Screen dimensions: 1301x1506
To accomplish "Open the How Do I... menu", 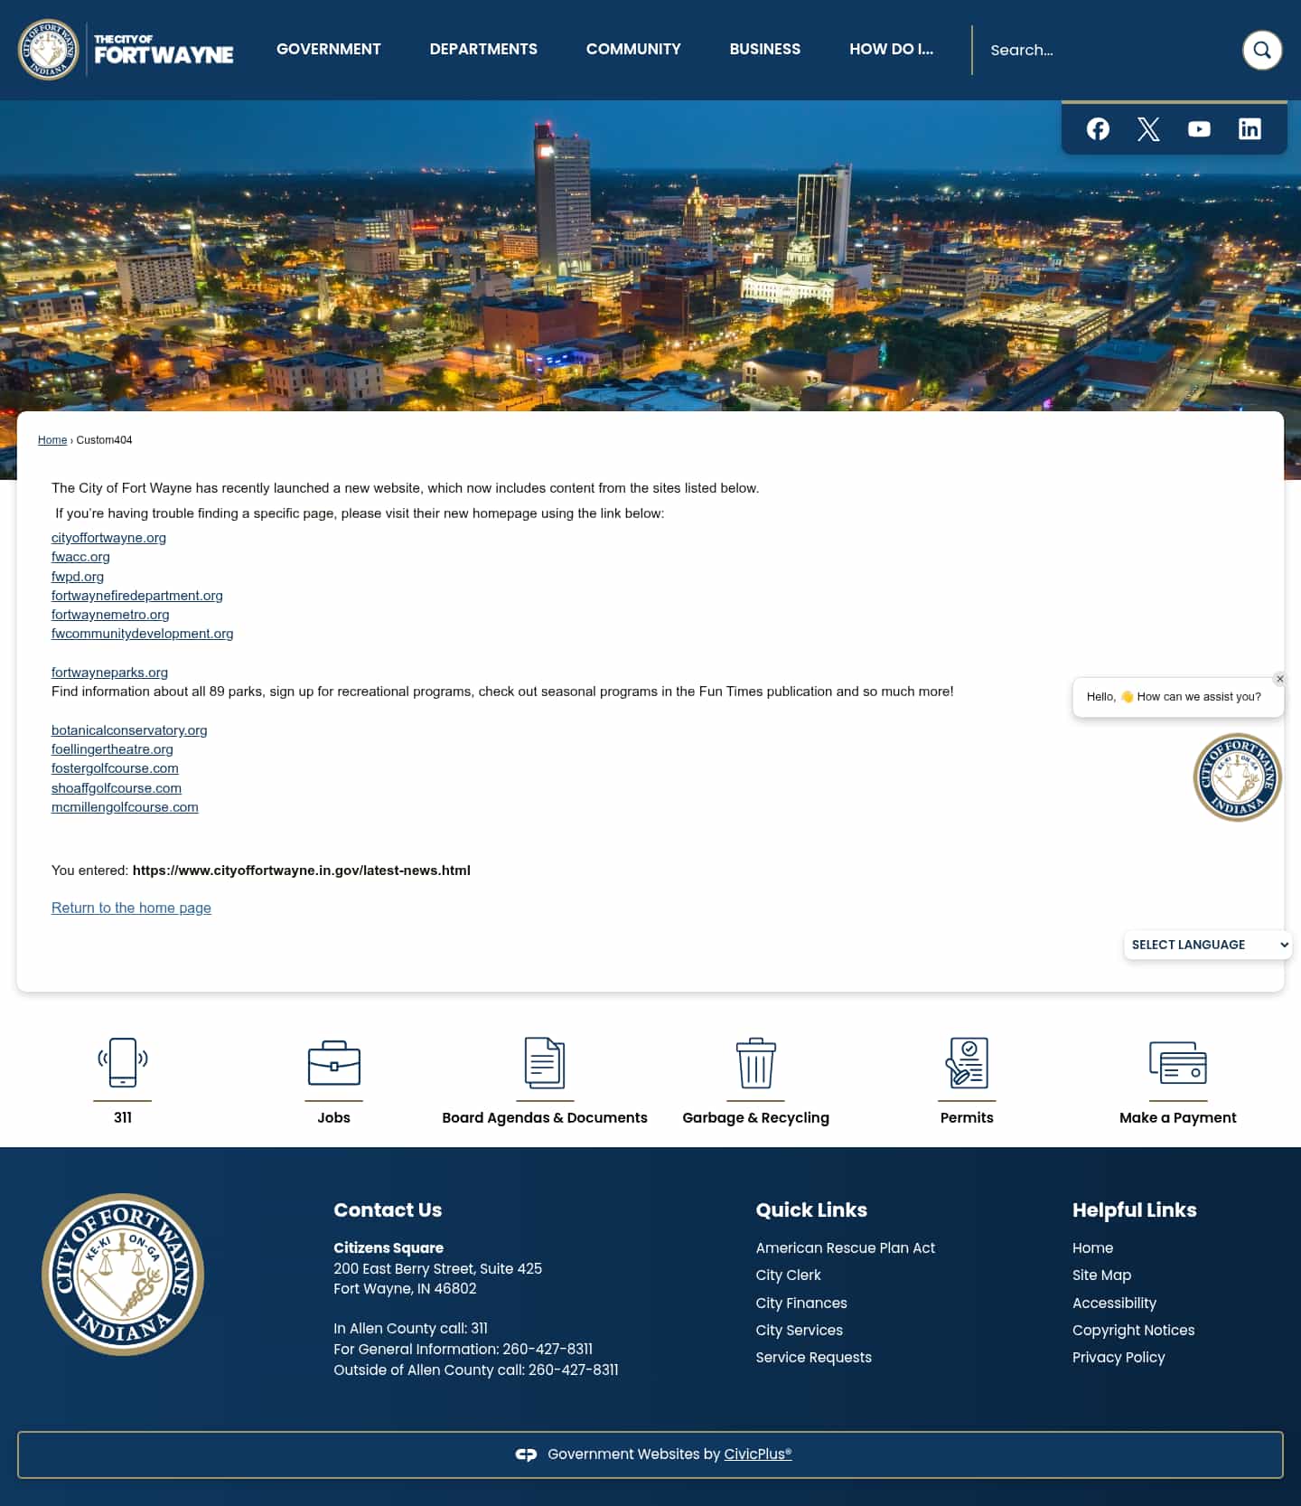I will pos(892,49).
